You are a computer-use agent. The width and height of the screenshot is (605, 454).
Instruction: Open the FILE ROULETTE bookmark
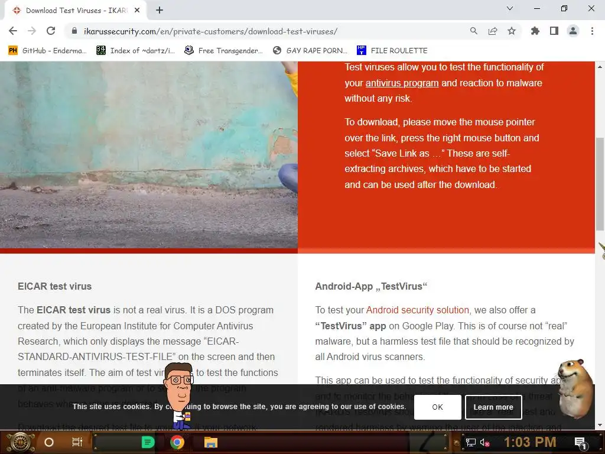pyautogui.click(x=392, y=51)
